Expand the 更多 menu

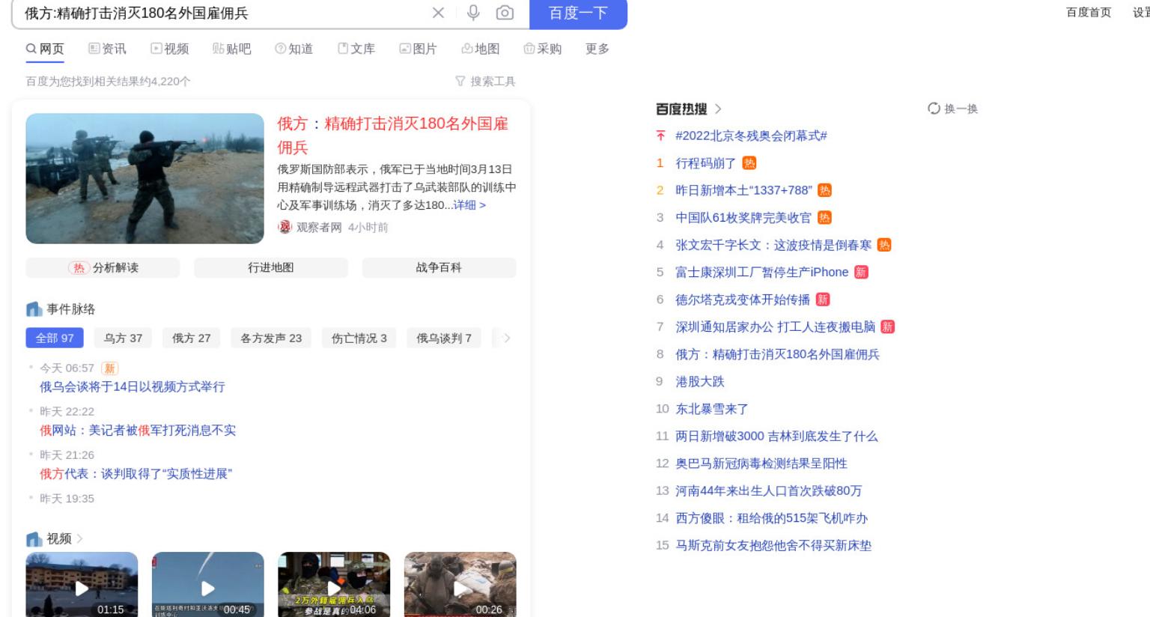[x=597, y=49]
